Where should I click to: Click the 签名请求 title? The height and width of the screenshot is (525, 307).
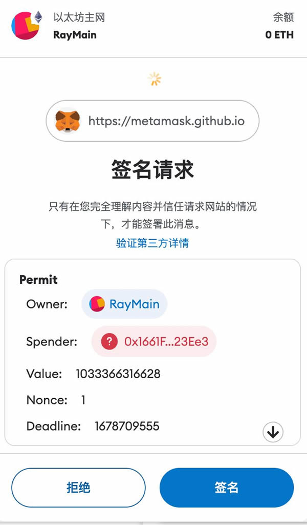pyautogui.click(x=152, y=170)
